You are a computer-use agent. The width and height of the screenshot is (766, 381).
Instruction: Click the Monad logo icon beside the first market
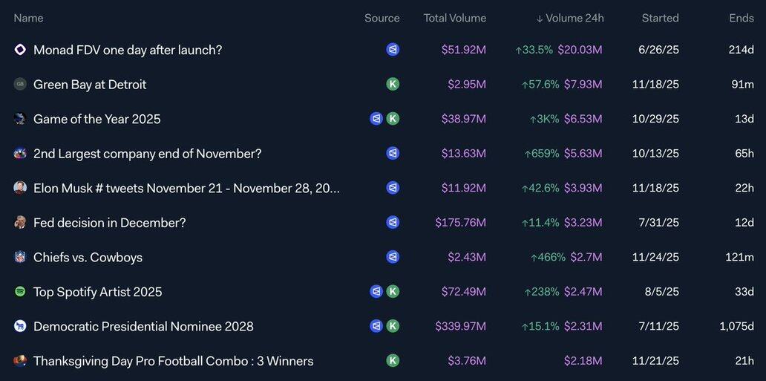[20, 50]
